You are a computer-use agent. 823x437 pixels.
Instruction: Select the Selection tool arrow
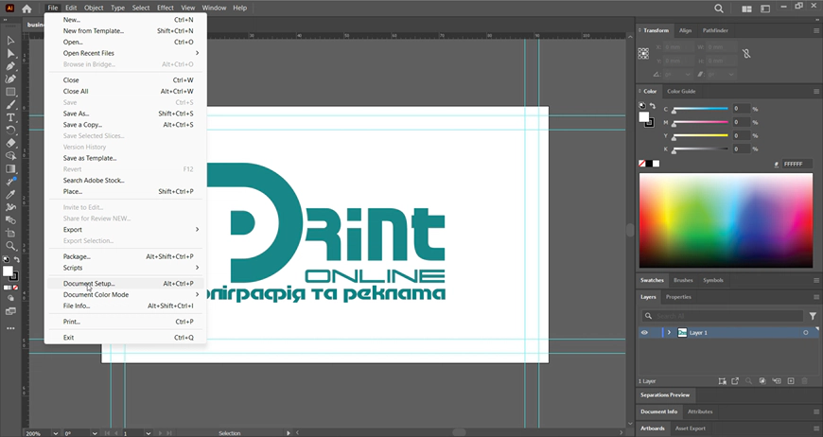(10, 41)
